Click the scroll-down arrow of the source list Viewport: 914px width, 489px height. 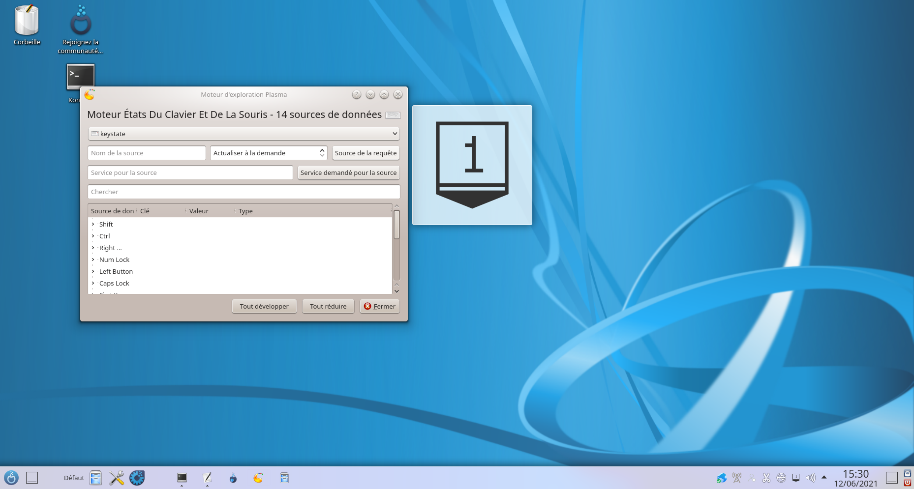coord(396,291)
